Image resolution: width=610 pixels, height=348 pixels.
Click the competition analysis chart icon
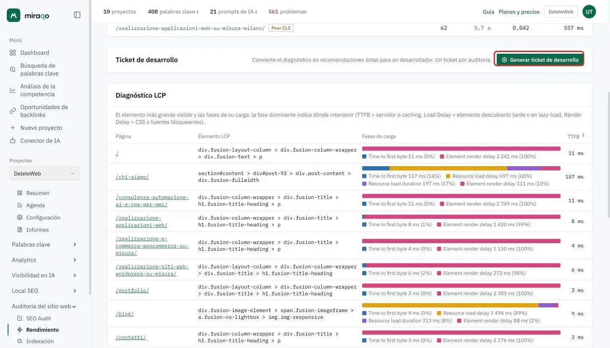click(12, 90)
